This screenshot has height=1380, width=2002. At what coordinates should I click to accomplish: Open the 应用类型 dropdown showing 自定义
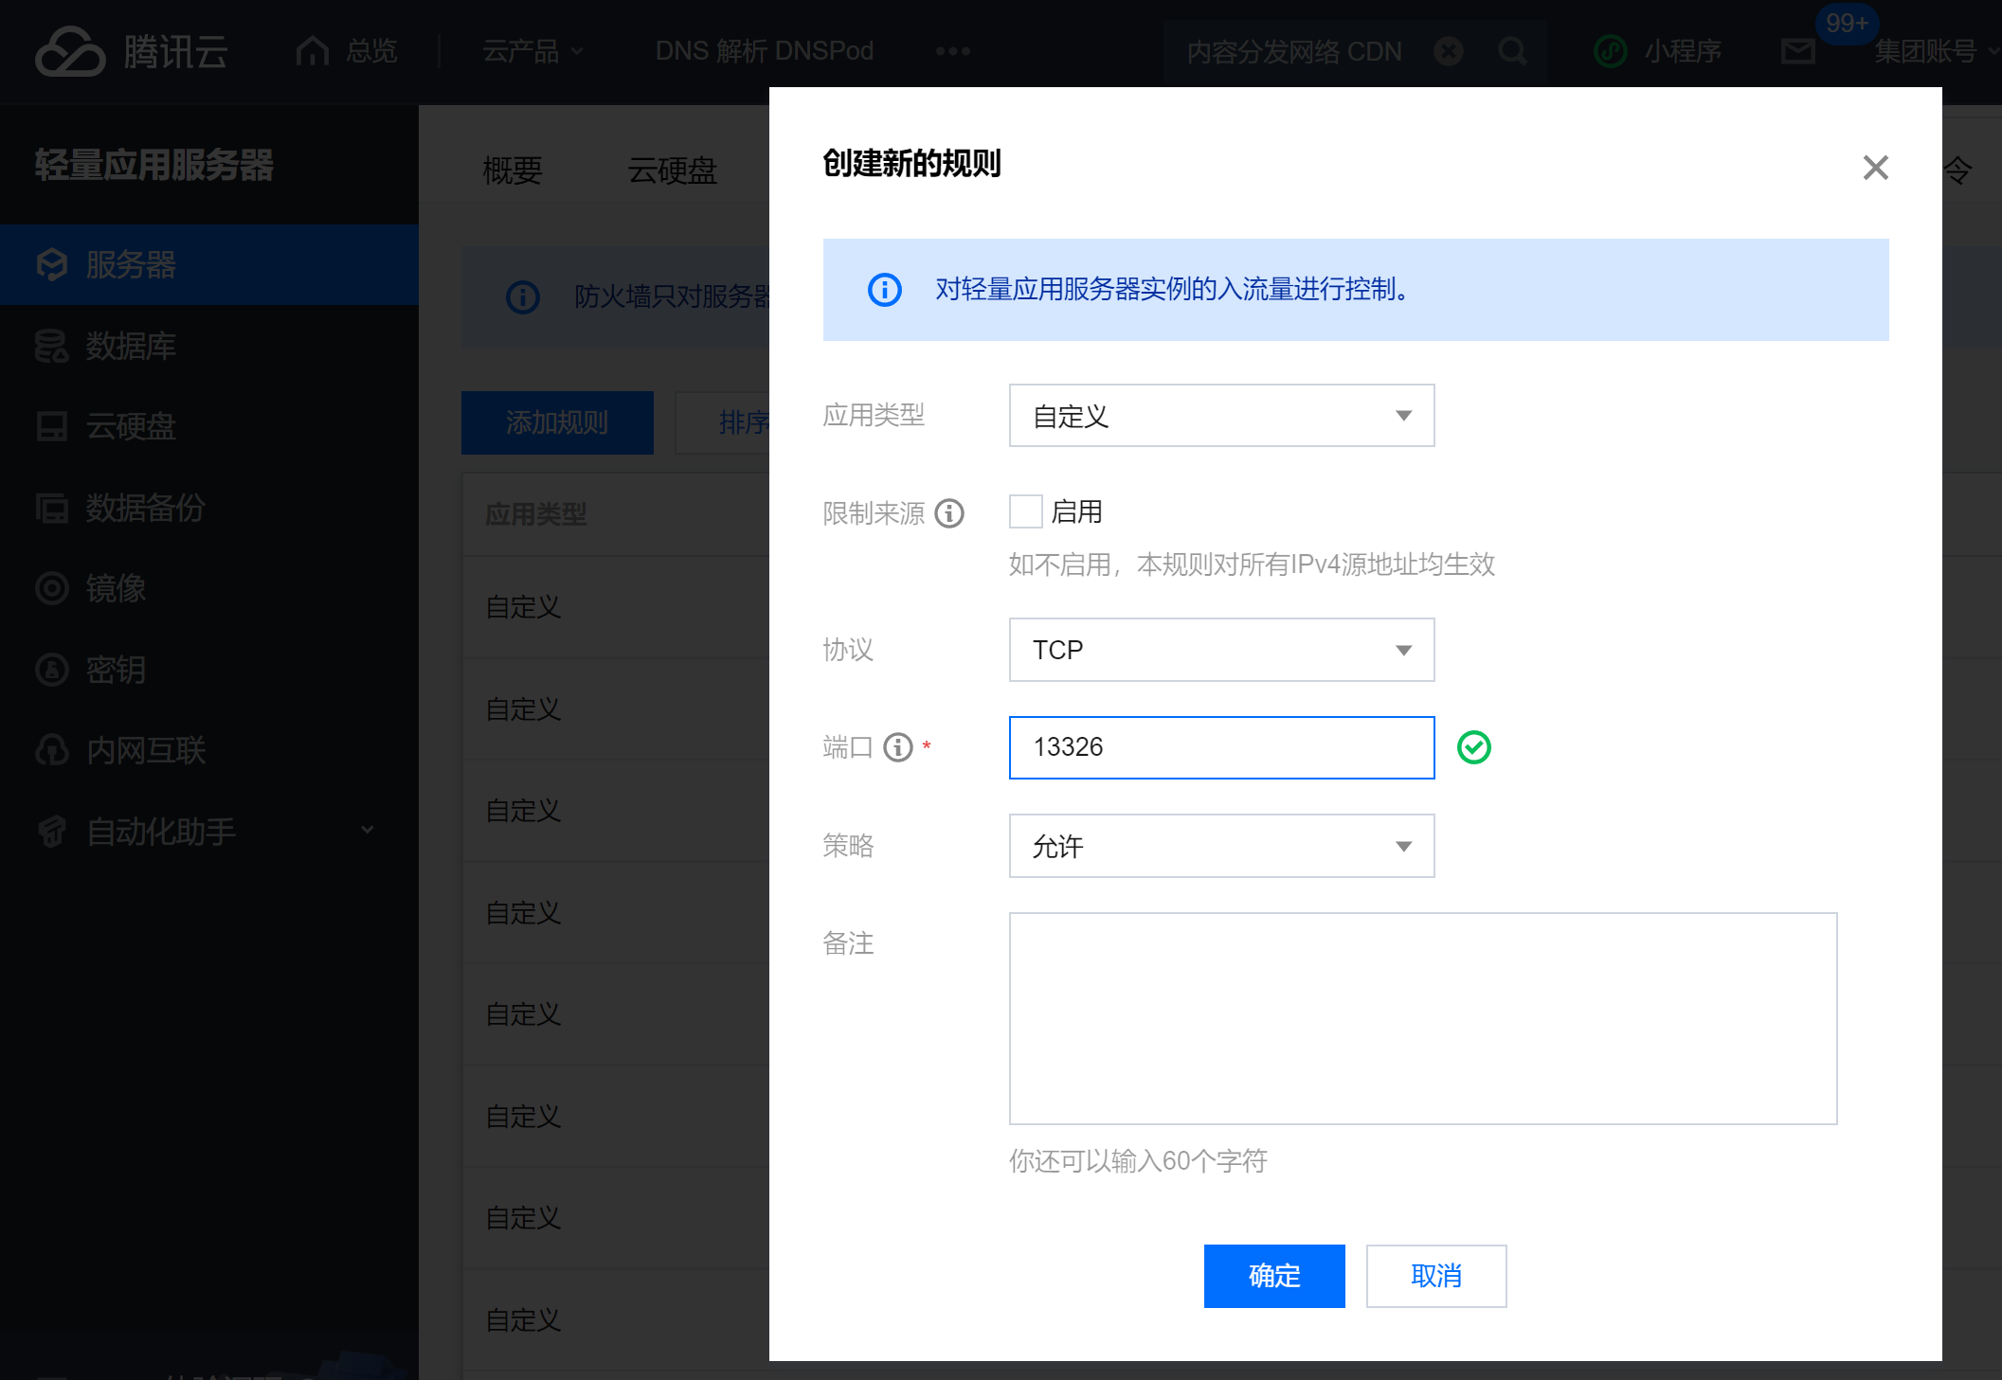(1221, 416)
